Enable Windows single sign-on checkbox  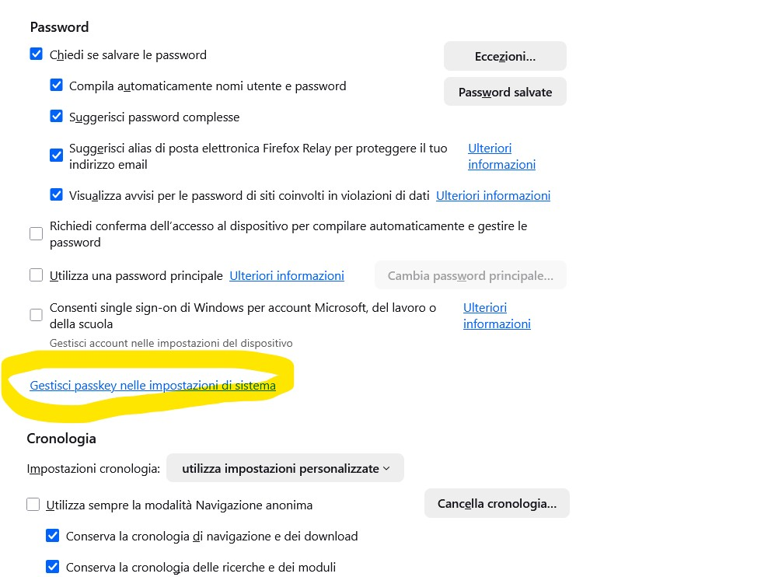[36, 315]
